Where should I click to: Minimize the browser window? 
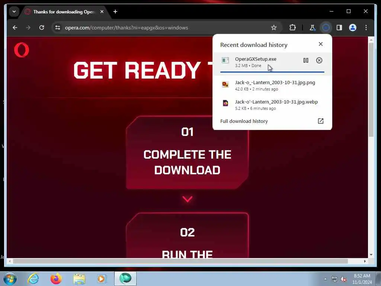(x=332, y=11)
